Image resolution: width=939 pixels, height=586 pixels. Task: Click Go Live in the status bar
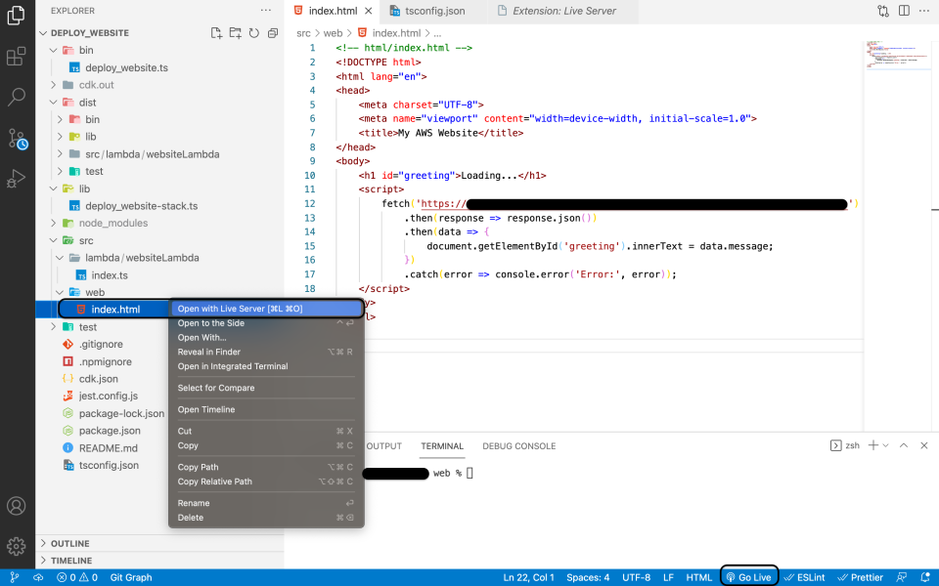[x=748, y=576]
